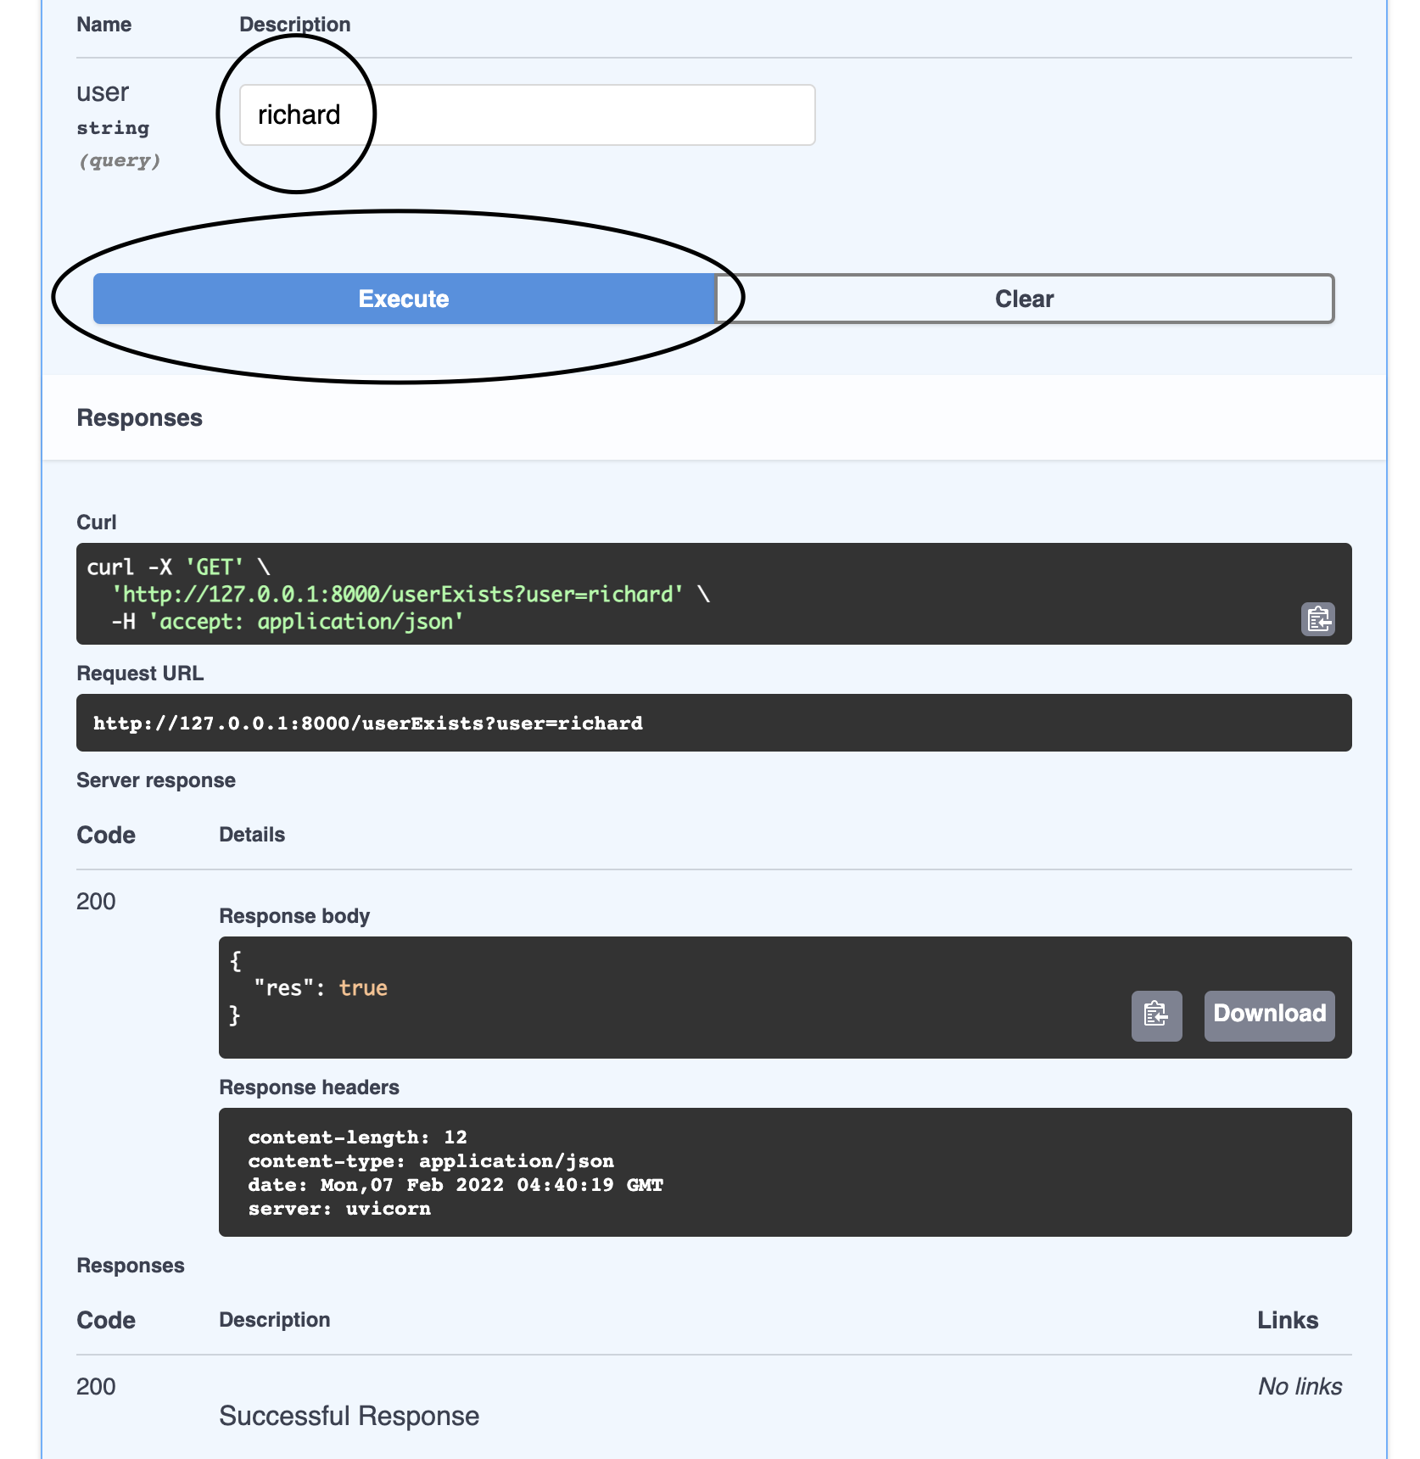Click the "res": true response line
Screen dimensions: 1420x1459
pos(321,988)
